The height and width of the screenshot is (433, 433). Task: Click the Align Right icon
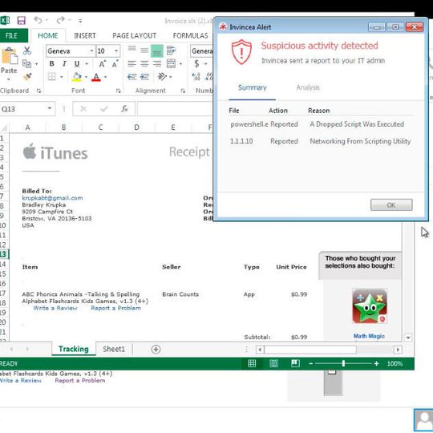157,64
